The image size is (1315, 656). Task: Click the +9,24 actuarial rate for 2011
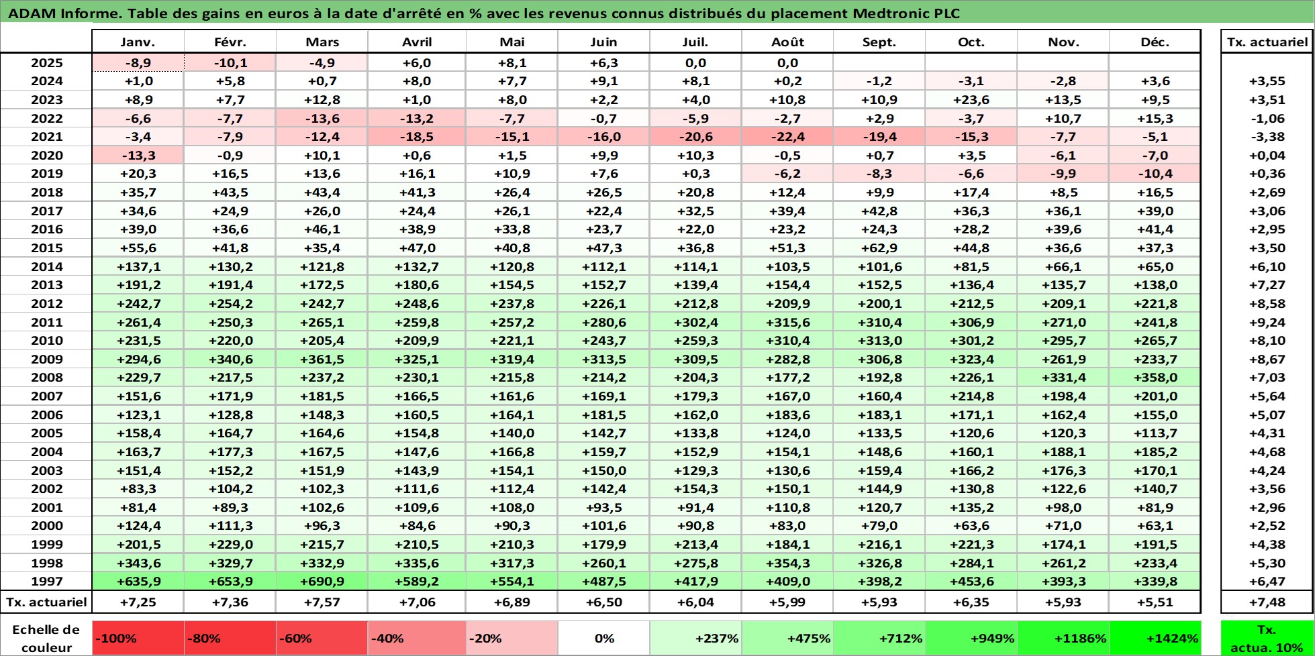1267,322
